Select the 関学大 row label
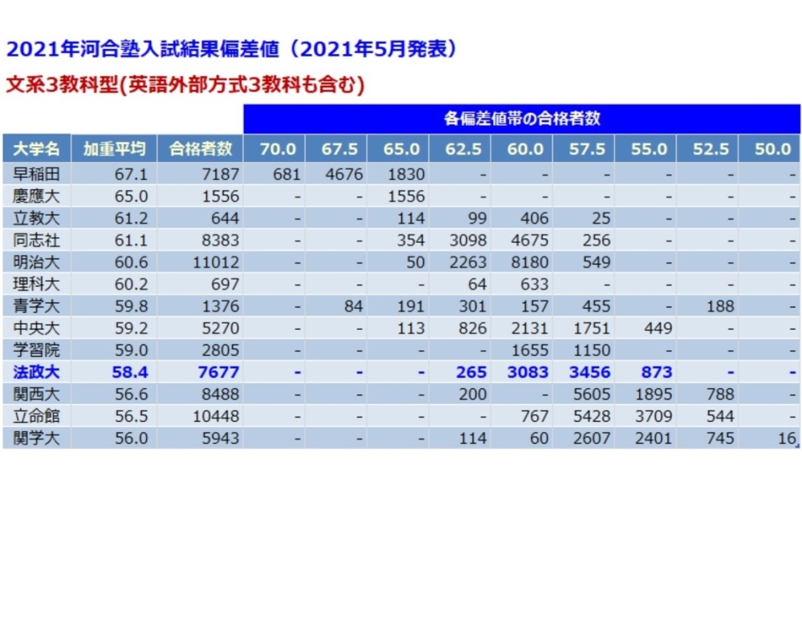This screenshot has width=802, height=632. tap(36, 437)
